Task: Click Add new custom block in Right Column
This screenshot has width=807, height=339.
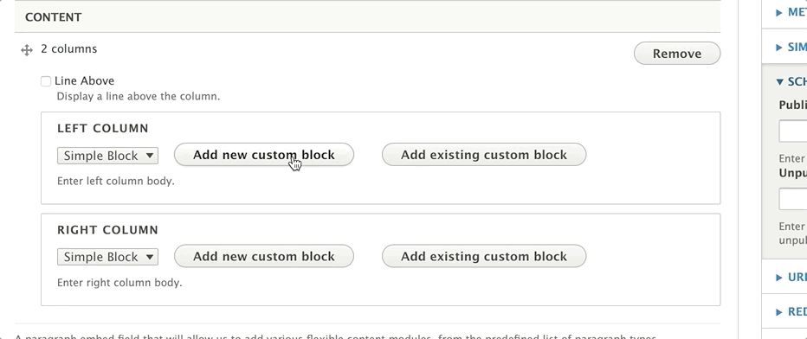Action: click(x=264, y=256)
